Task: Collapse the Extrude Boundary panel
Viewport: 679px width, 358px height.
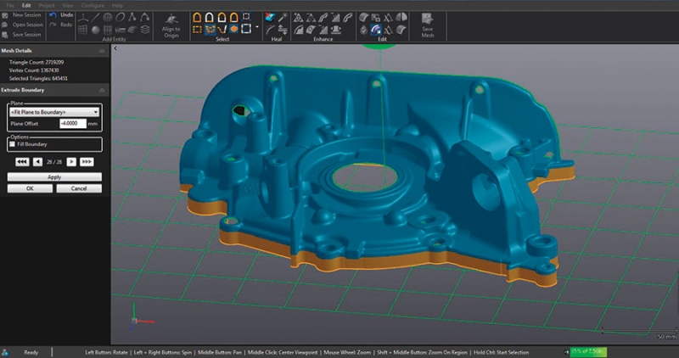Action: [x=103, y=90]
